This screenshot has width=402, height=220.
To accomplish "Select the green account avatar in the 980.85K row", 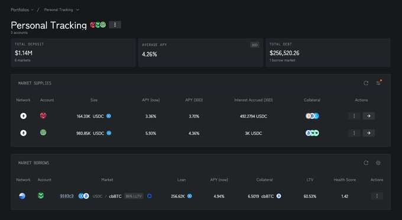I will [43, 132].
